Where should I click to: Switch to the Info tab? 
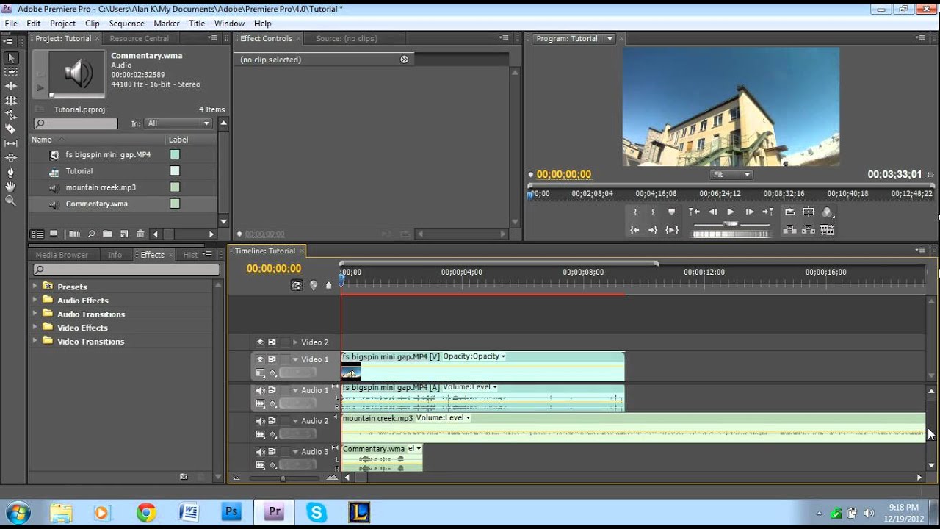[x=115, y=255]
